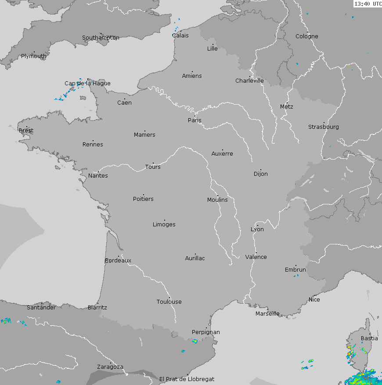Select the Toulouse city label

pos(169,302)
